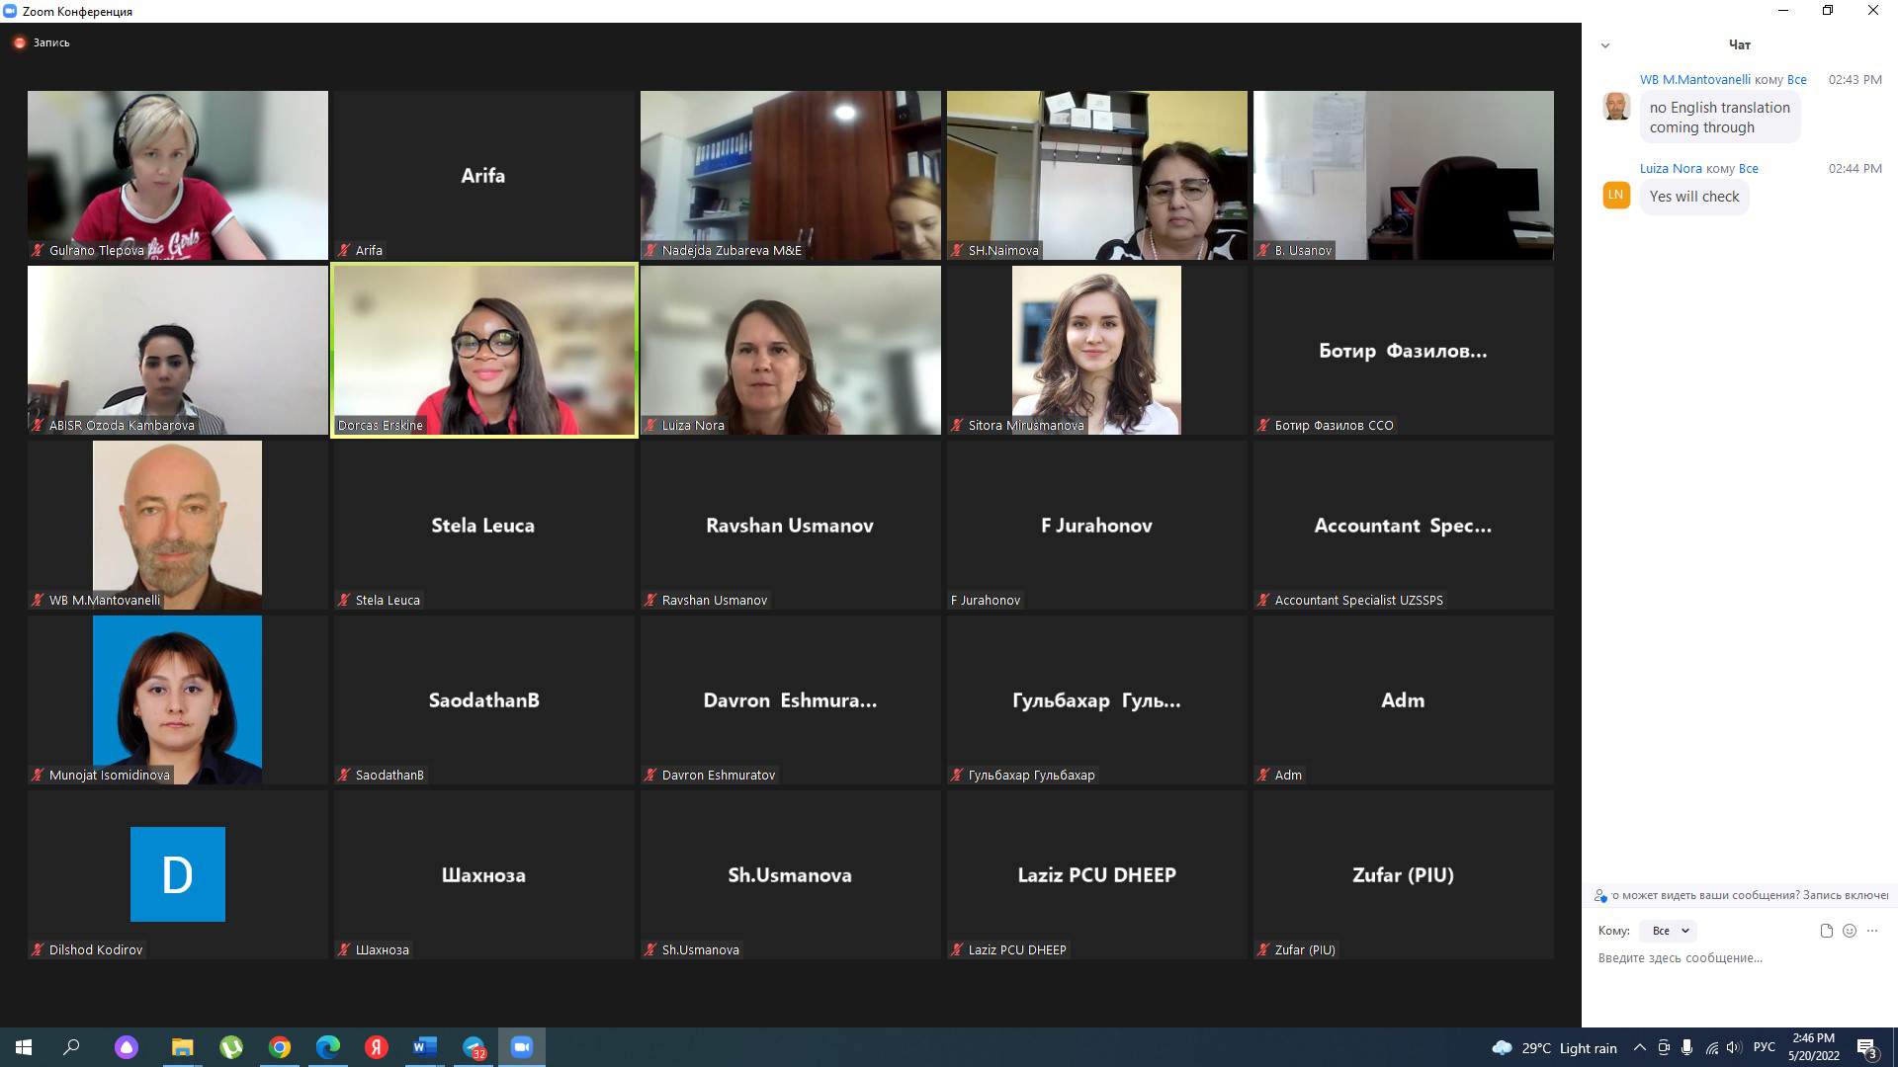Click the privacy icon next to the chat notice
The image size is (1898, 1067).
click(x=1600, y=895)
